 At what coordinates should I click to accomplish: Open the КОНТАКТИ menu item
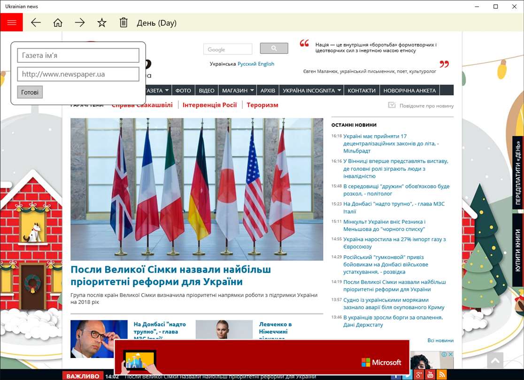coord(362,91)
